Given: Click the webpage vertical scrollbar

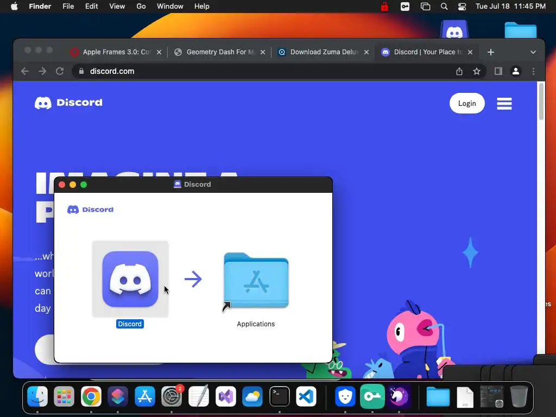Looking at the screenshot, I should (541, 102).
